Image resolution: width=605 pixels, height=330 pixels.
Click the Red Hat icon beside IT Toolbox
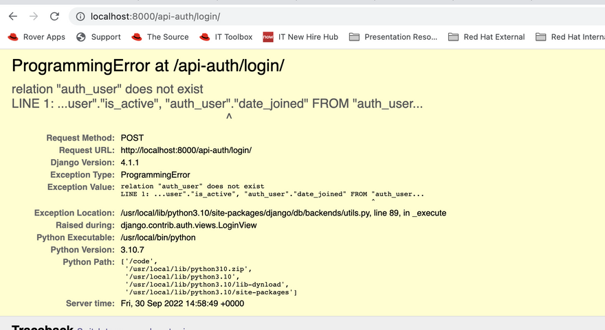click(205, 37)
